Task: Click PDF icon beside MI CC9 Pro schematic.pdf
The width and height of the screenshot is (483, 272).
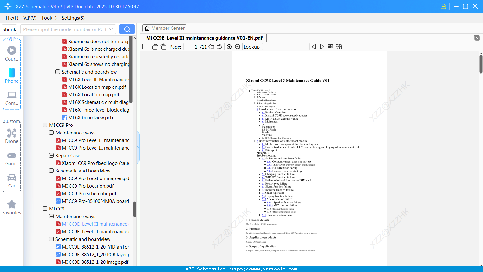Action: [58, 193]
